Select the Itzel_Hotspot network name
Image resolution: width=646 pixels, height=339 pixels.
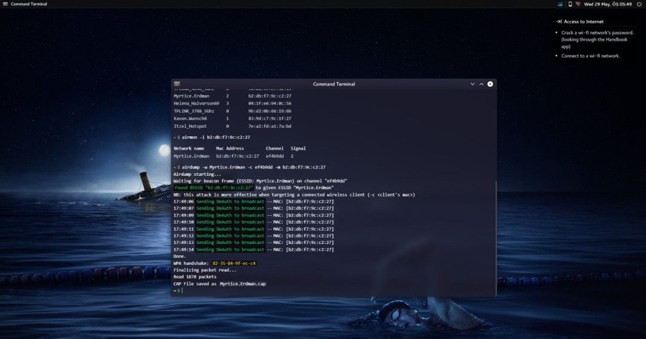(190, 127)
